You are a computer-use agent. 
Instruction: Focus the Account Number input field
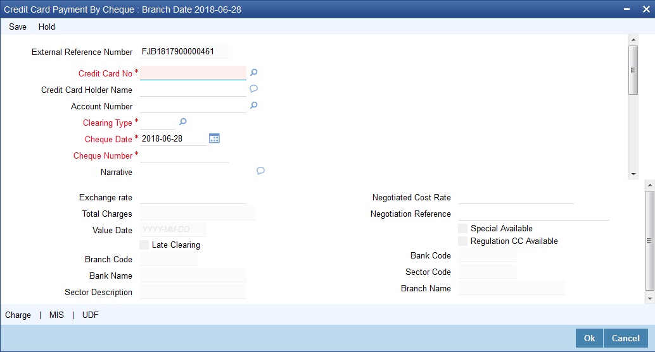193,106
